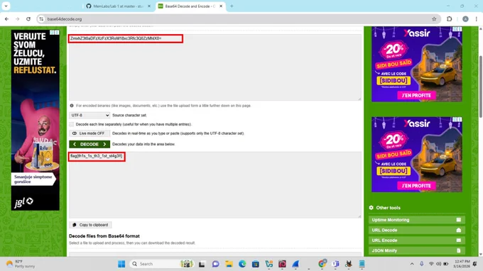Close the Base64 Decode and Encode tab
Image resolution: width=483 pixels, height=271 pixels.
(x=221, y=6)
